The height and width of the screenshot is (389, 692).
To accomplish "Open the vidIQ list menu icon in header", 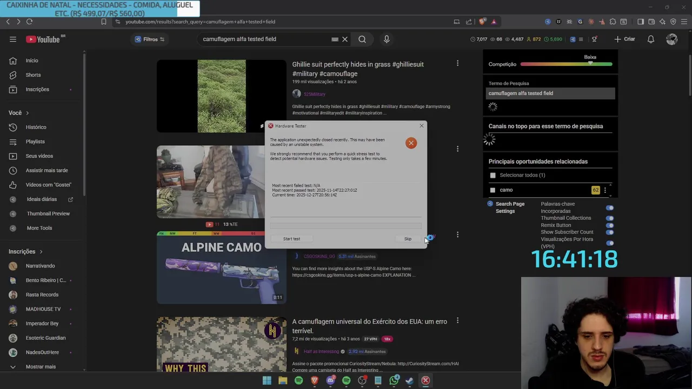I will coord(581,39).
